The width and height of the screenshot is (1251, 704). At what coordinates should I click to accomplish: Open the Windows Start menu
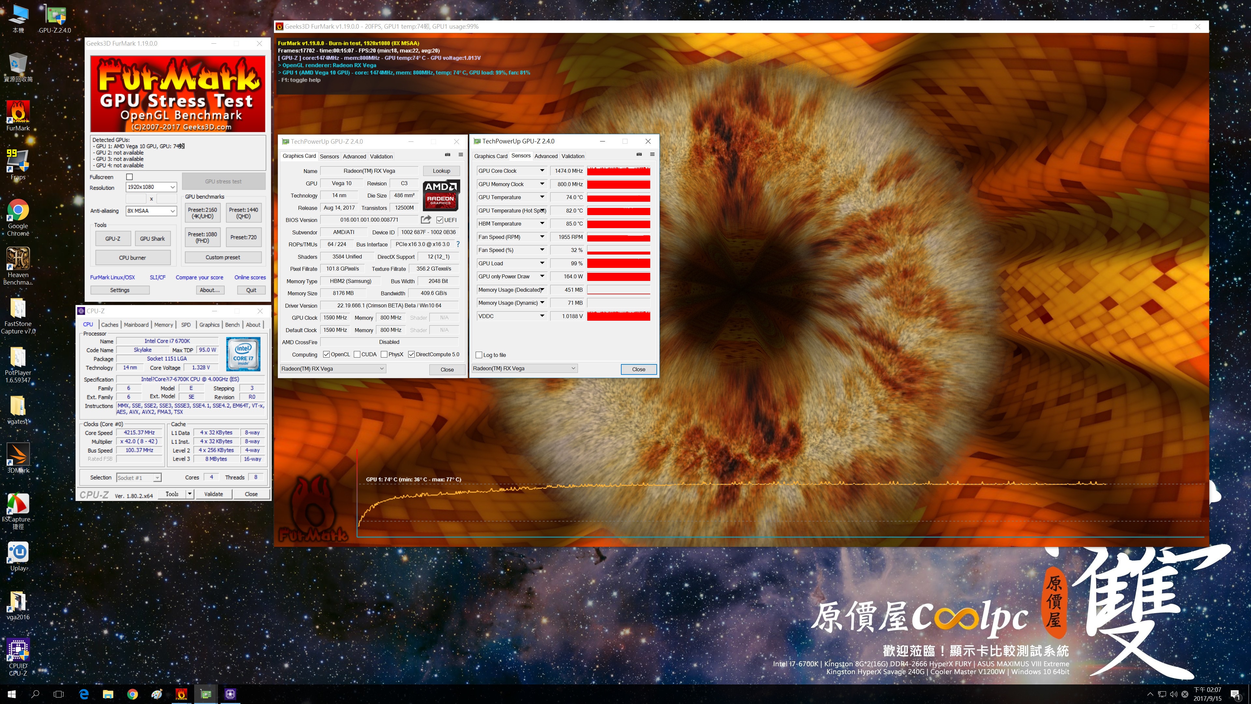[x=12, y=694]
